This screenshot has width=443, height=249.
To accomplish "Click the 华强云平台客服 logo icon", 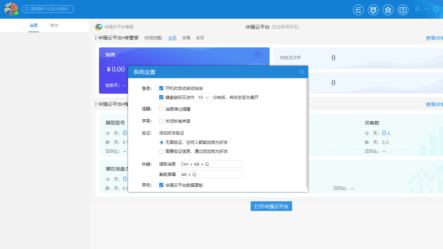I will pos(99,27).
